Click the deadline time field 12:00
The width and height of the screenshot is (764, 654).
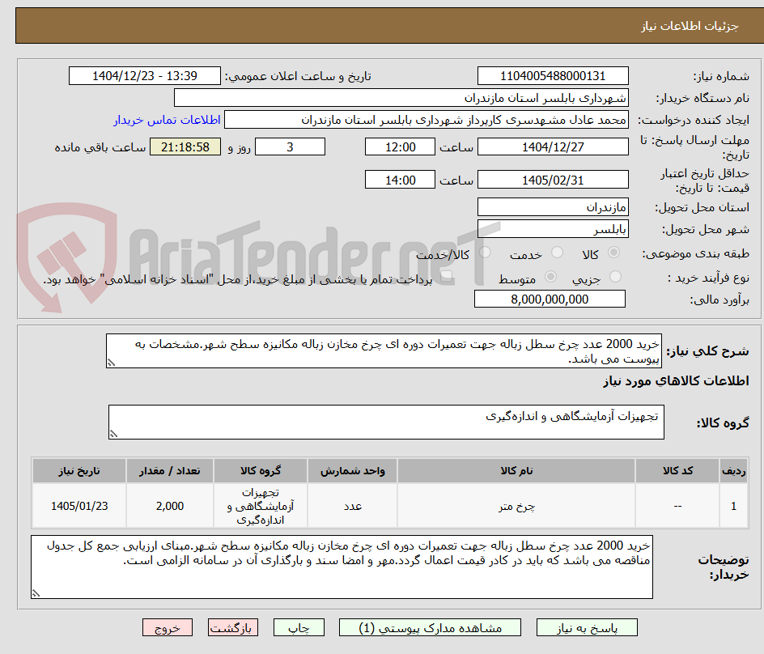[x=400, y=147]
